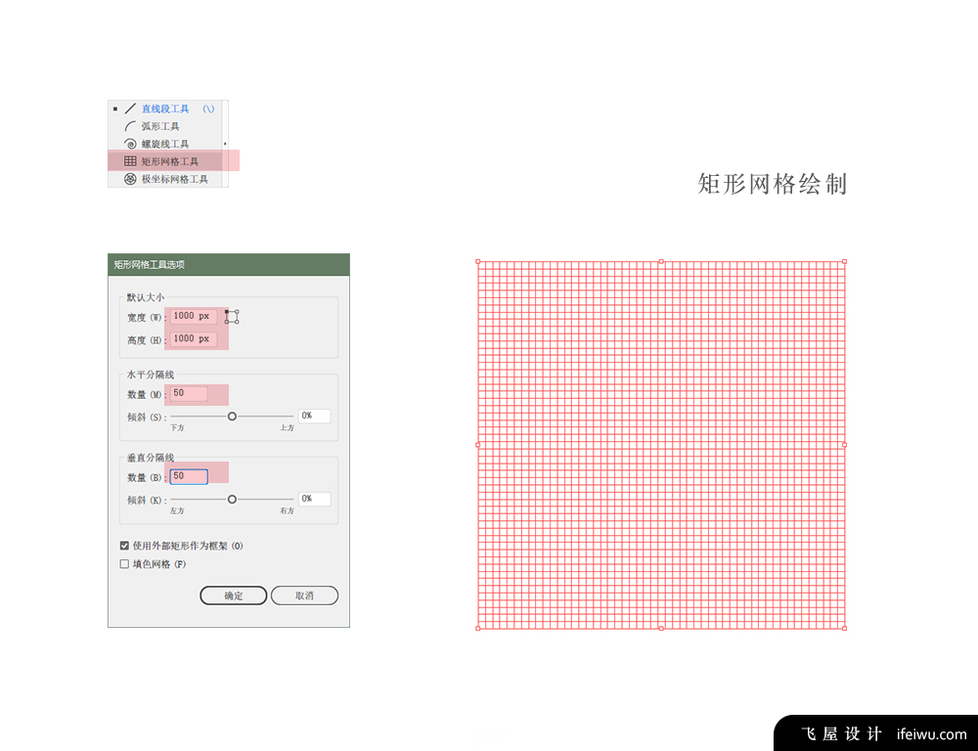Select the Spiral tool icon
This screenshot has height=751, width=978.
tap(131, 144)
